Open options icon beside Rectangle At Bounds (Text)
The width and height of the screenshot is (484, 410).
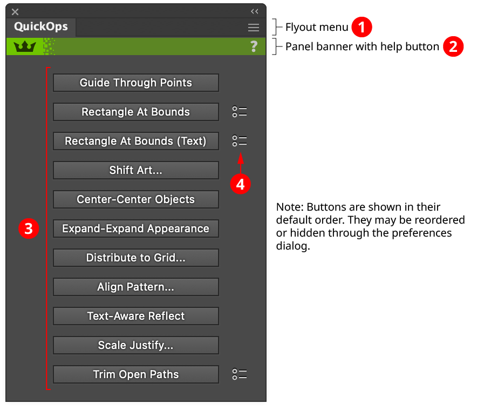[240, 141]
